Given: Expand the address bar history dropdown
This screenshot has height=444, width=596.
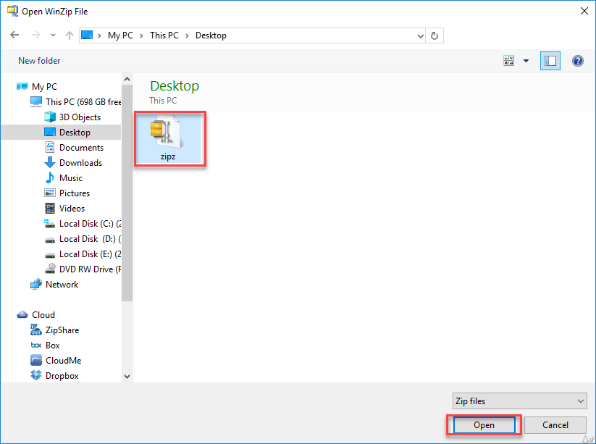Looking at the screenshot, I should pos(420,35).
